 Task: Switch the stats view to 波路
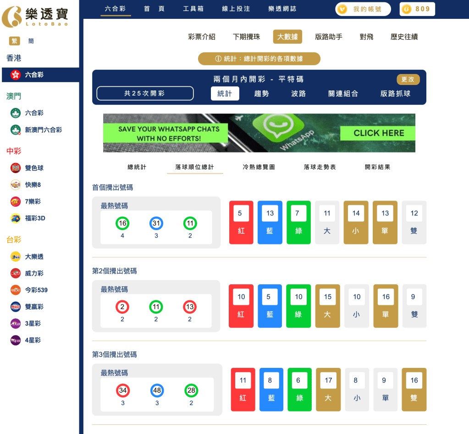point(298,93)
